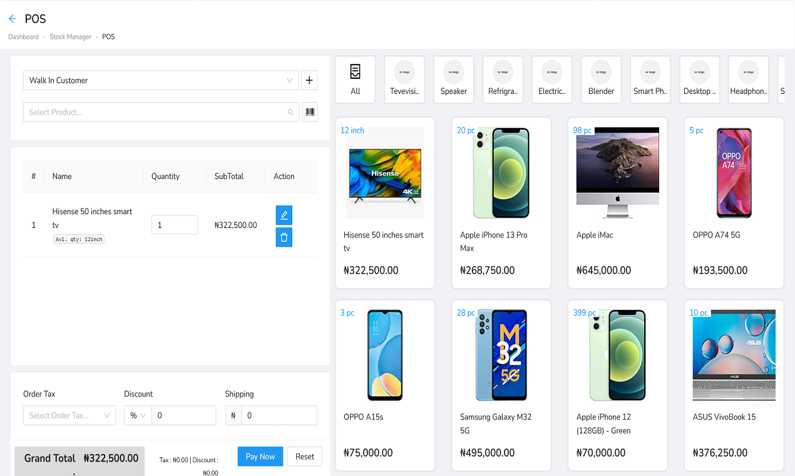Click the Reset button
The image size is (795, 476).
coord(305,457)
